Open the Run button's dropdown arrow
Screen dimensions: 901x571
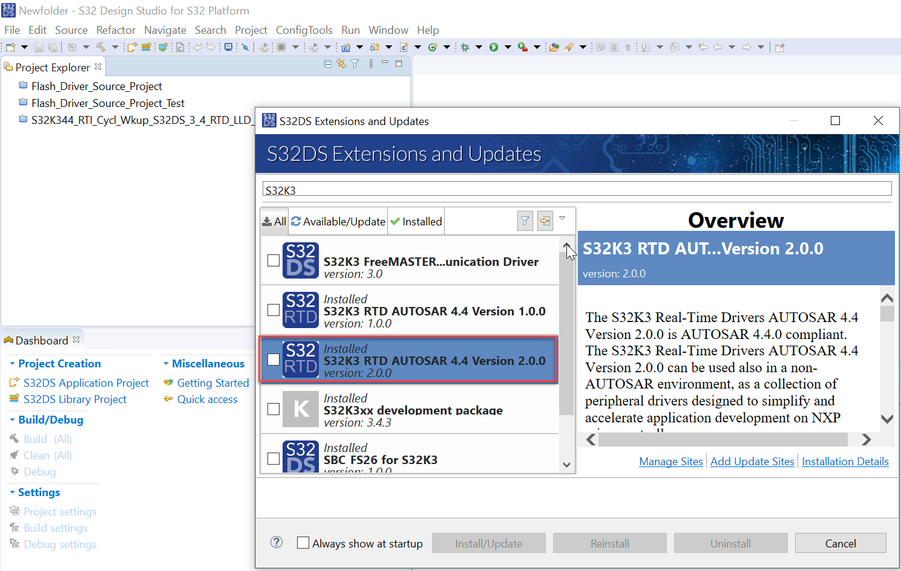[x=507, y=47]
